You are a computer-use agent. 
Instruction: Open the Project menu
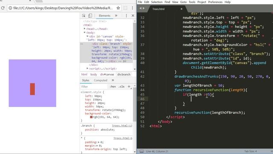tap(202, 2)
